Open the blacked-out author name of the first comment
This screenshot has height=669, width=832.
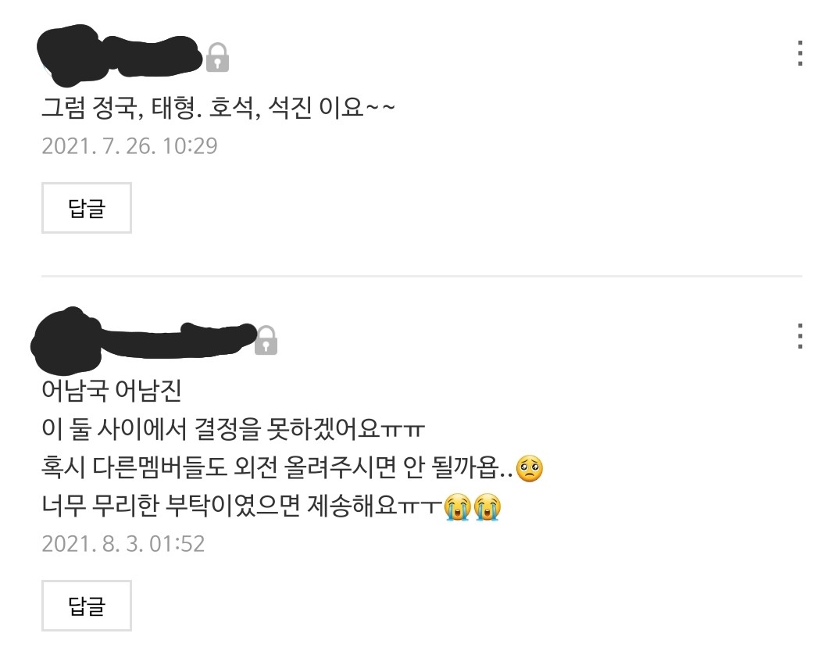click(x=120, y=55)
